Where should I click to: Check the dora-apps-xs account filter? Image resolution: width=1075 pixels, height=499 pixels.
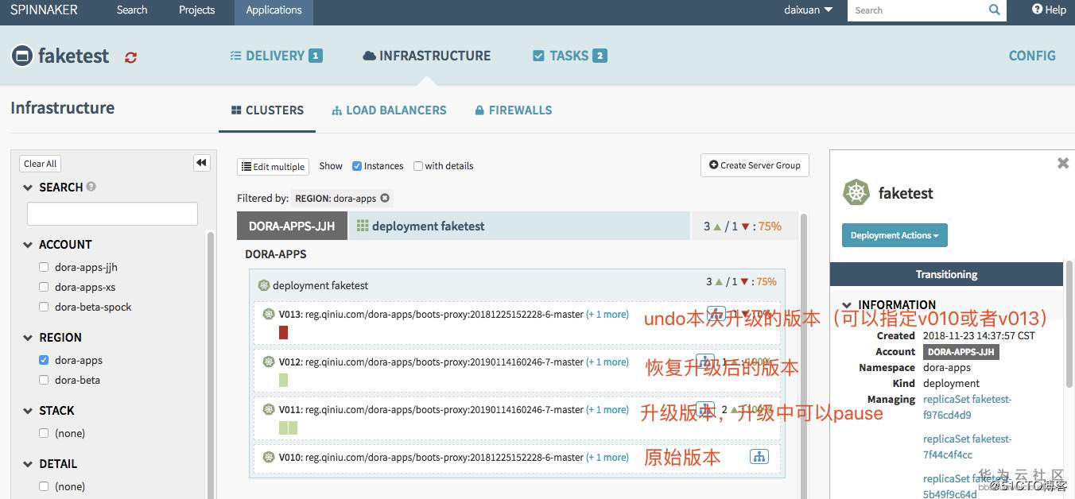coord(45,287)
